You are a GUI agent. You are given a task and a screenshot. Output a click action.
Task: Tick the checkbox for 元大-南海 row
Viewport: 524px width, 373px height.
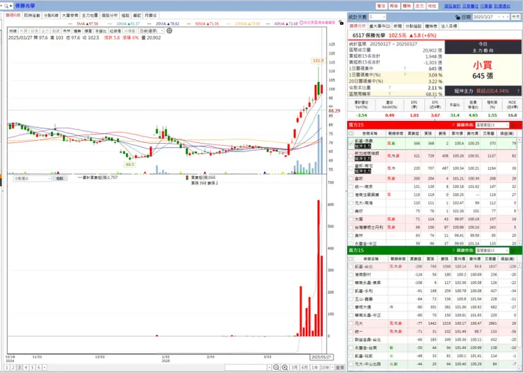(351, 203)
